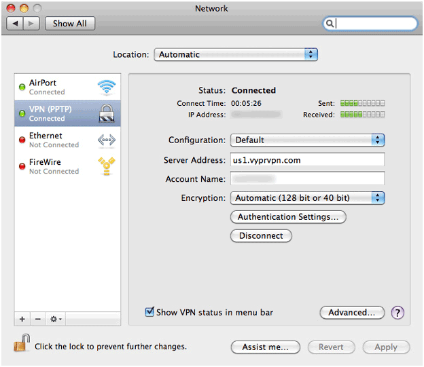Select Ethernet in the service list

click(67, 140)
